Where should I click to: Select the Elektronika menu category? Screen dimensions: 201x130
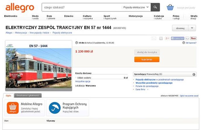[11, 16]
